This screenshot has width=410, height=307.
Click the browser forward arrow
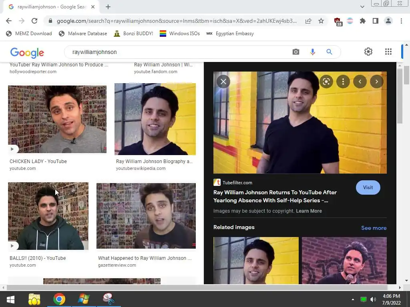pyautogui.click(x=22, y=21)
